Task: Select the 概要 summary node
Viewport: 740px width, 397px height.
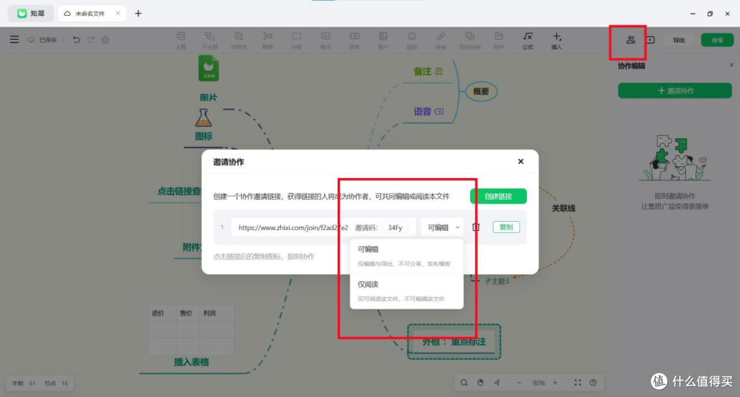Action: 481,92
